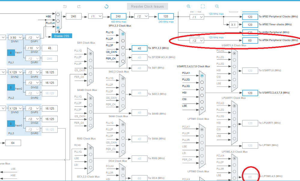Select HSI in USART2,3,4,5,7,8 Clock Mux
This screenshot has width=300, height=181.
click(202, 95)
